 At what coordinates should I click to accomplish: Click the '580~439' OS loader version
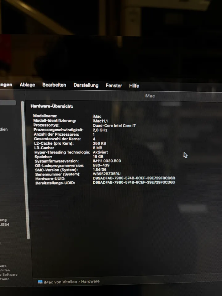pyautogui.click(x=101, y=165)
